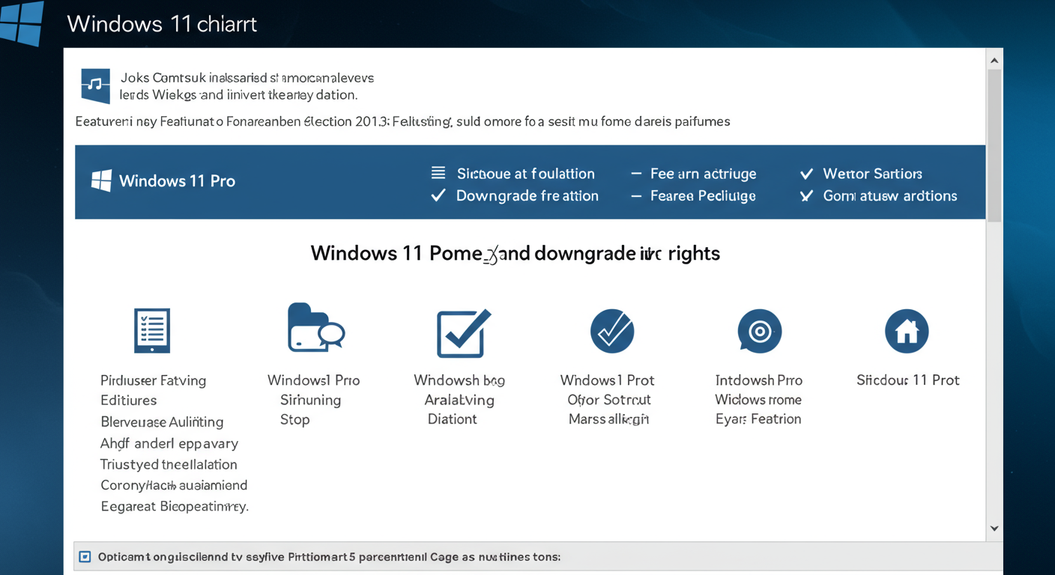Click the home icon above 'Sficdour 11 Prot'
The image size is (1055, 575).
tap(907, 331)
